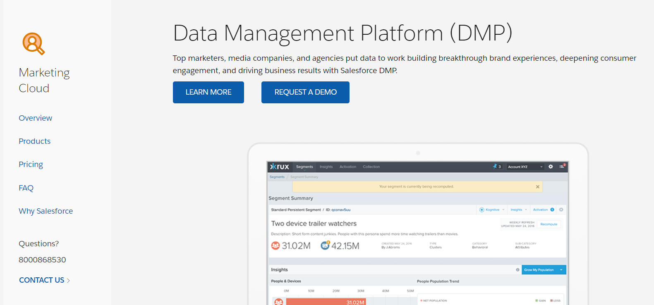Click the blue devices icon beside 42.15M
Image resolution: width=654 pixels, height=305 pixels.
(326, 245)
